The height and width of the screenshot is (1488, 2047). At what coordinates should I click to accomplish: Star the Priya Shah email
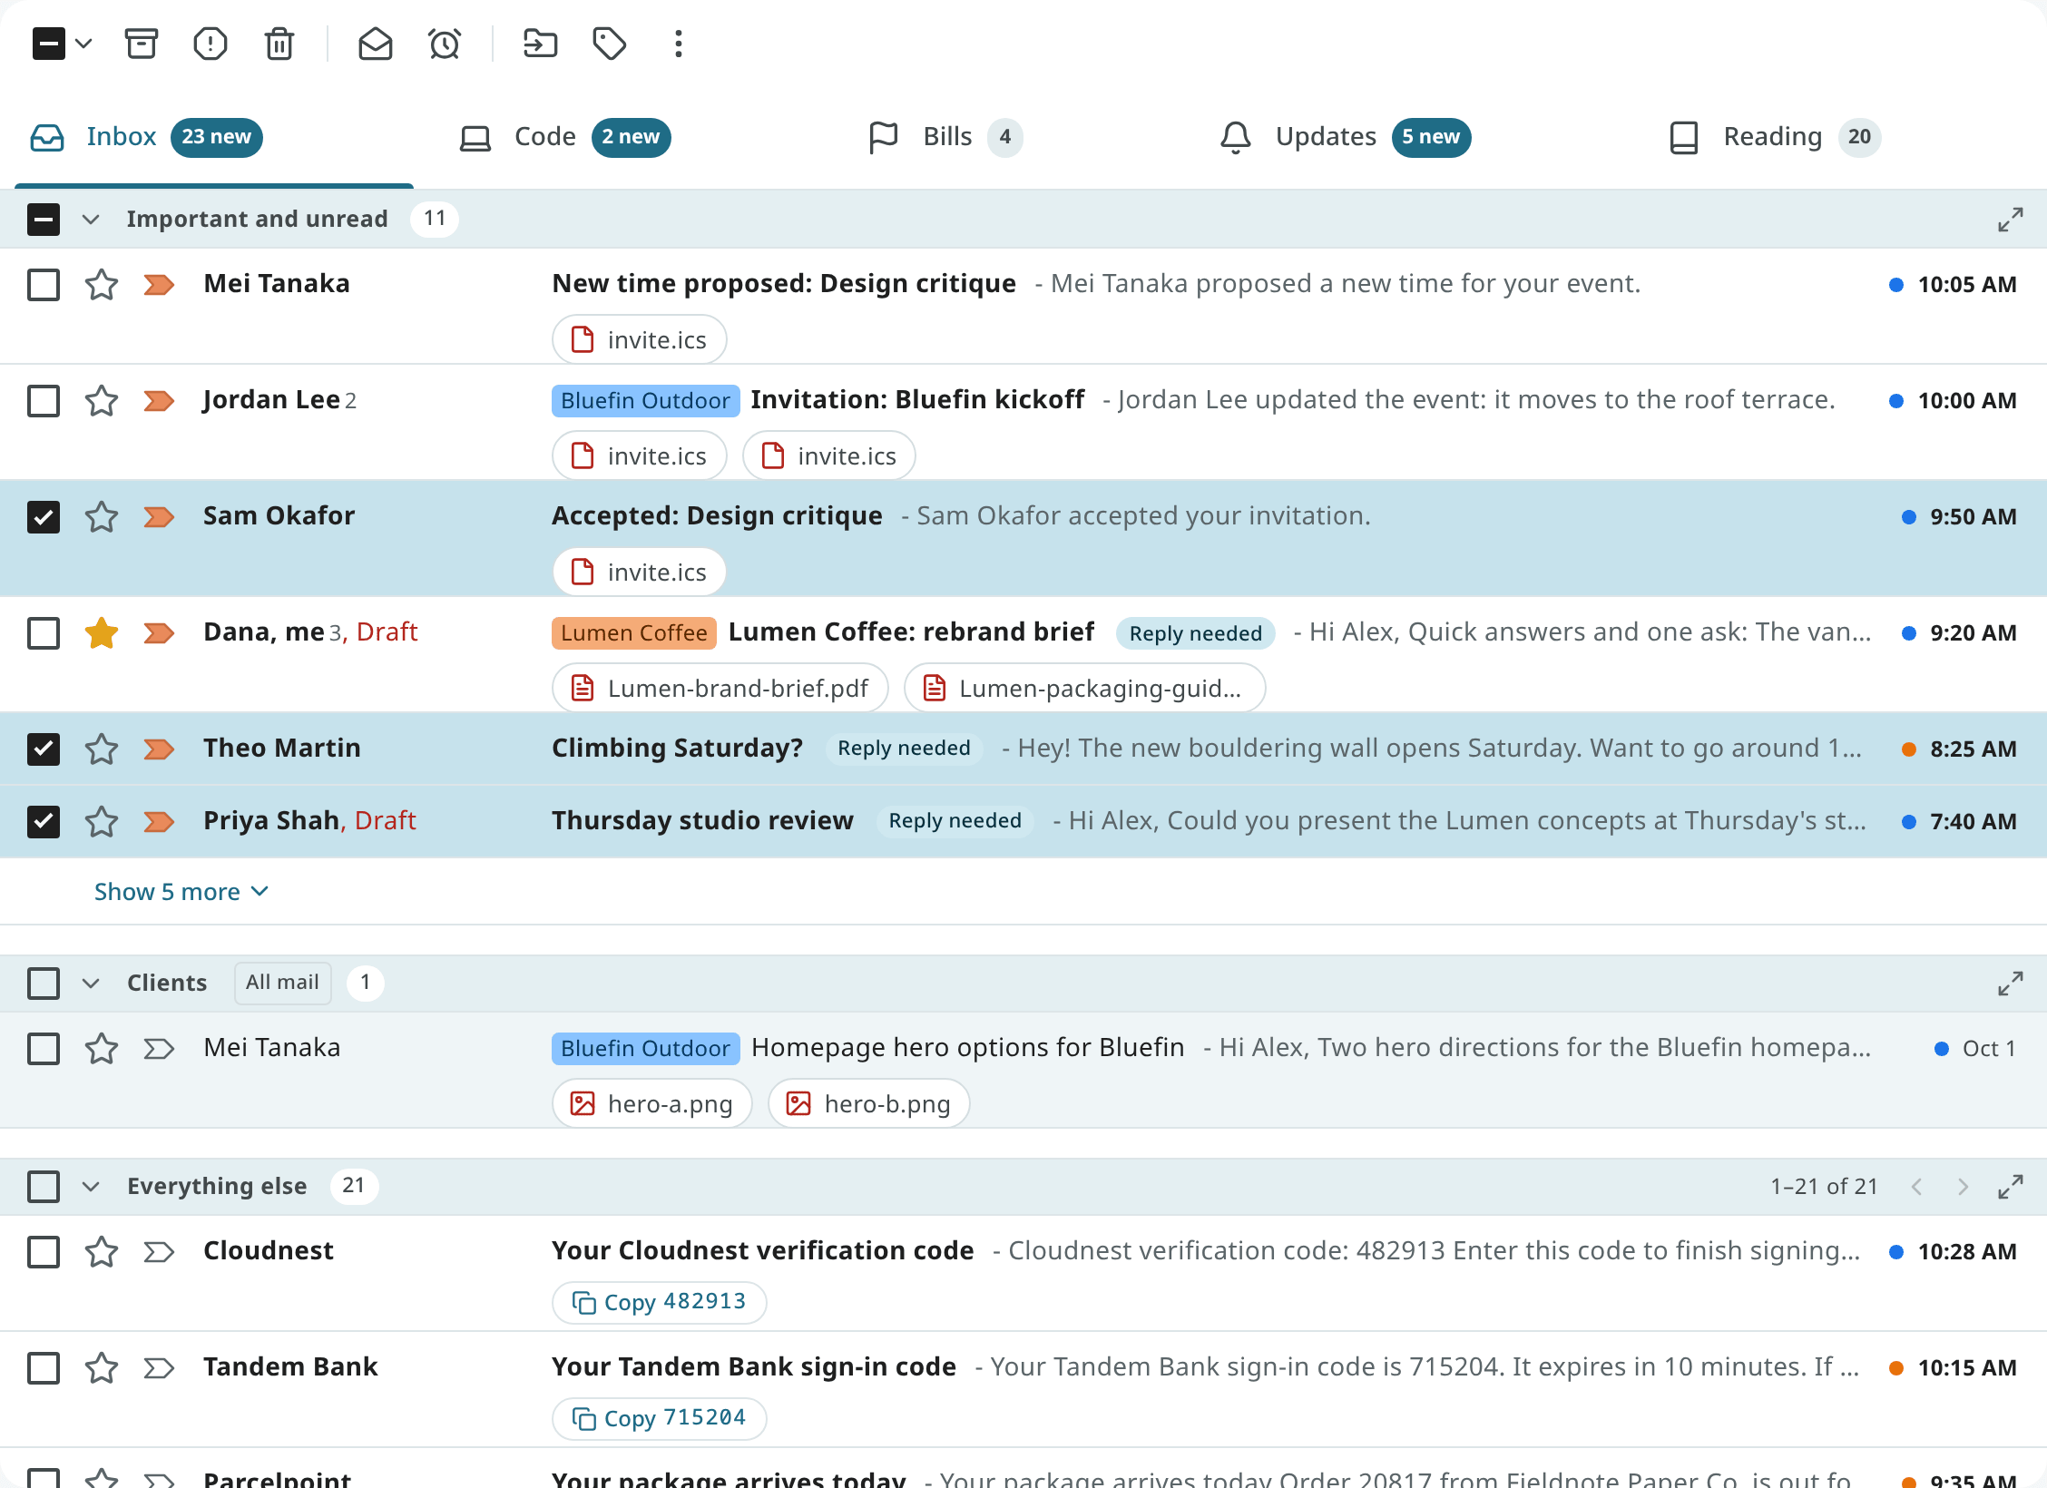tap(102, 821)
